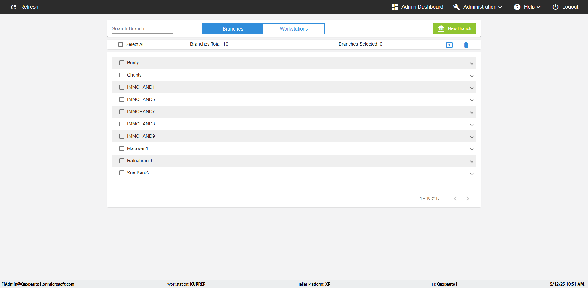The width and height of the screenshot is (588, 288).
Task: Click the Matawan1 branch name
Action: 138,148
